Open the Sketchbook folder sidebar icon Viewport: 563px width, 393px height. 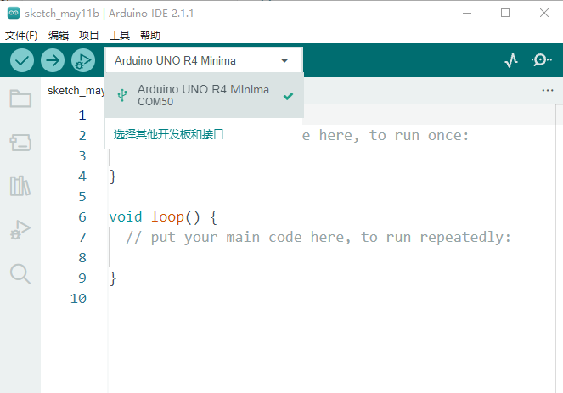tap(20, 98)
